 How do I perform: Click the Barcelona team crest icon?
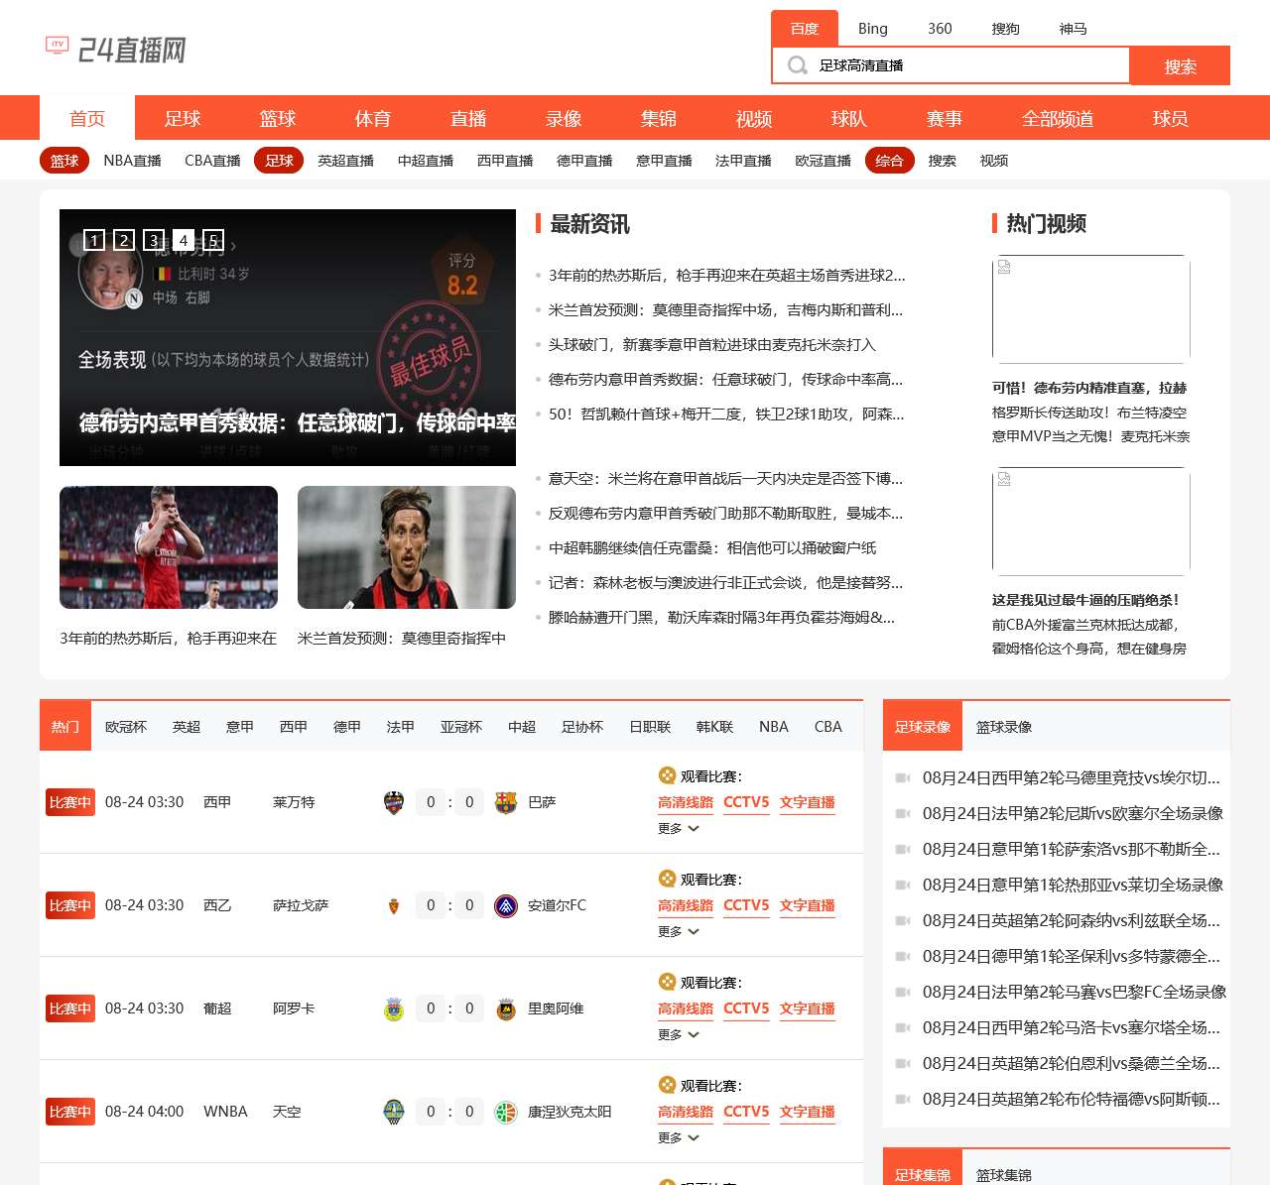point(506,802)
